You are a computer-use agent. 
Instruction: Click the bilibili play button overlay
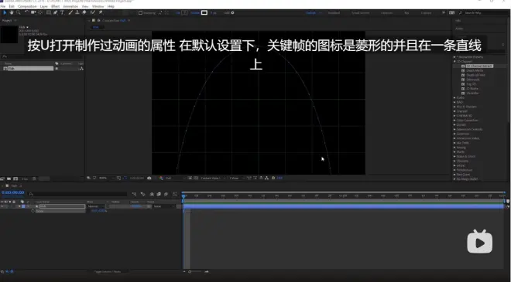[480, 242]
